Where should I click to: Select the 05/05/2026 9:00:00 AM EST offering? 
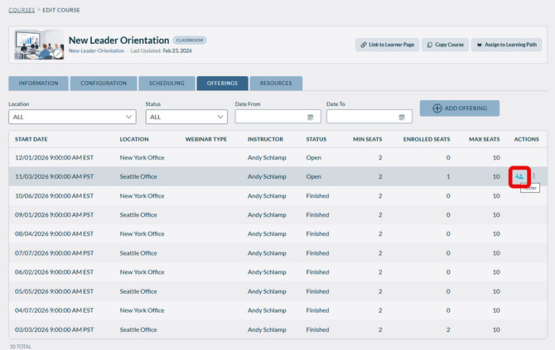click(x=277, y=291)
